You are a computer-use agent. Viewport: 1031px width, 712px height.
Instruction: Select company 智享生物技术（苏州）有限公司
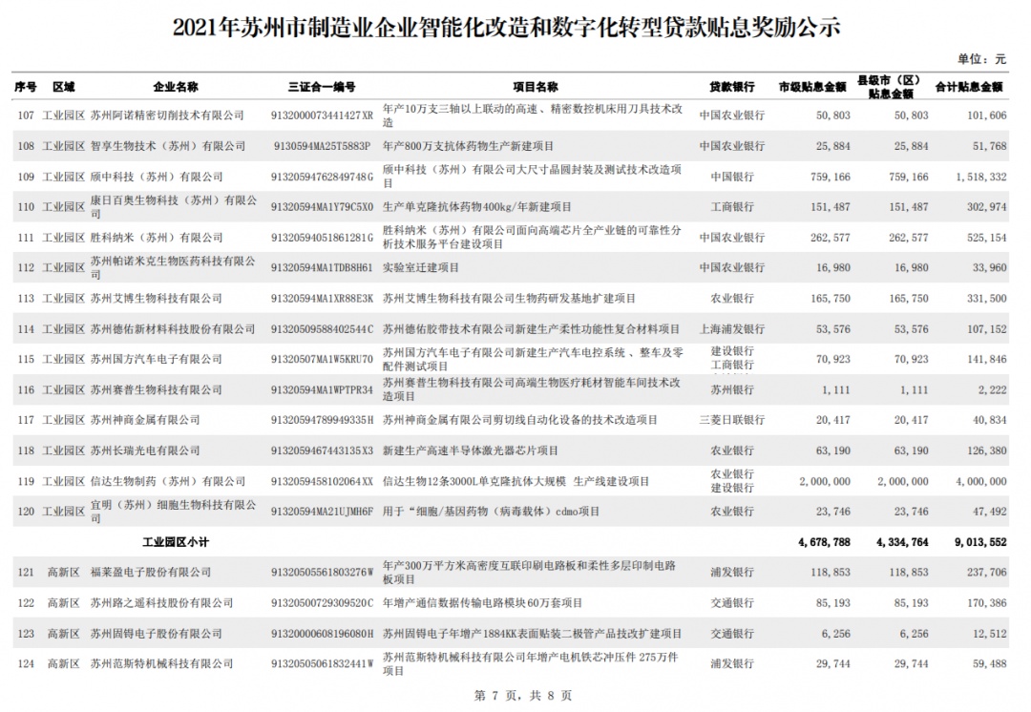pyautogui.click(x=168, y=146)
